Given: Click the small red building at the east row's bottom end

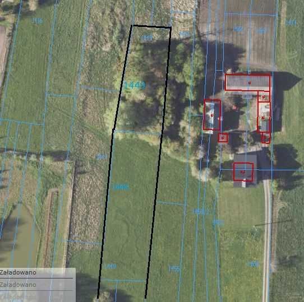Looking at the screenshot, I should pos(266,138).
